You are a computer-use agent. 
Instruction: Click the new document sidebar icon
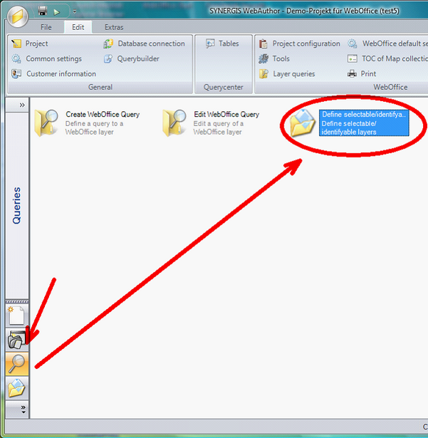coord(16,316)
